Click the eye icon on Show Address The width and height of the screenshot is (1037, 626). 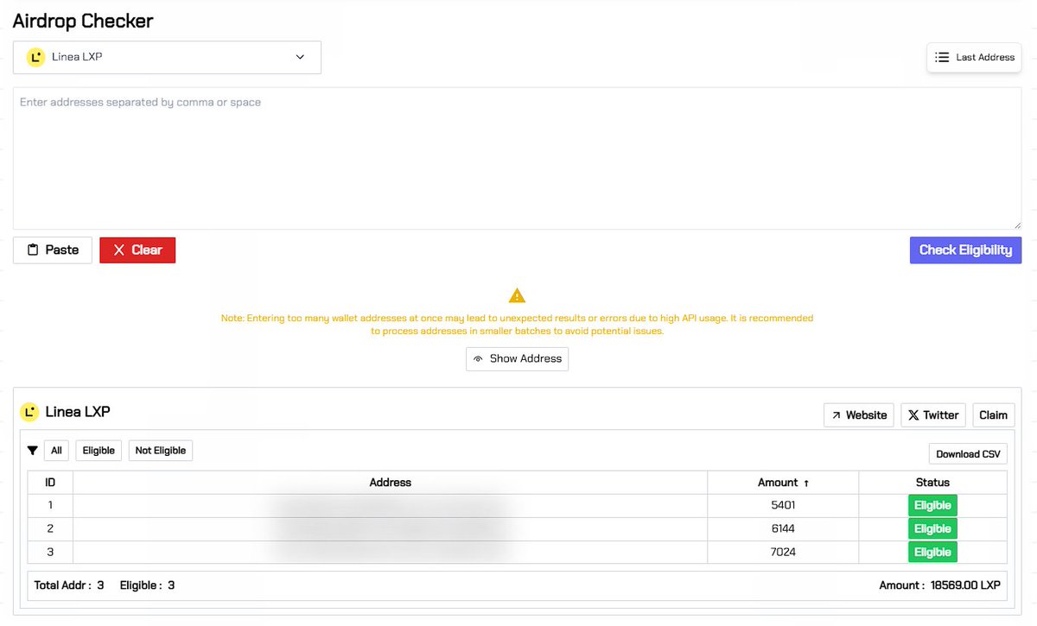(x=478, y=358)
